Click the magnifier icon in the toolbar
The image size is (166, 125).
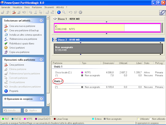[x=64, y=12]
